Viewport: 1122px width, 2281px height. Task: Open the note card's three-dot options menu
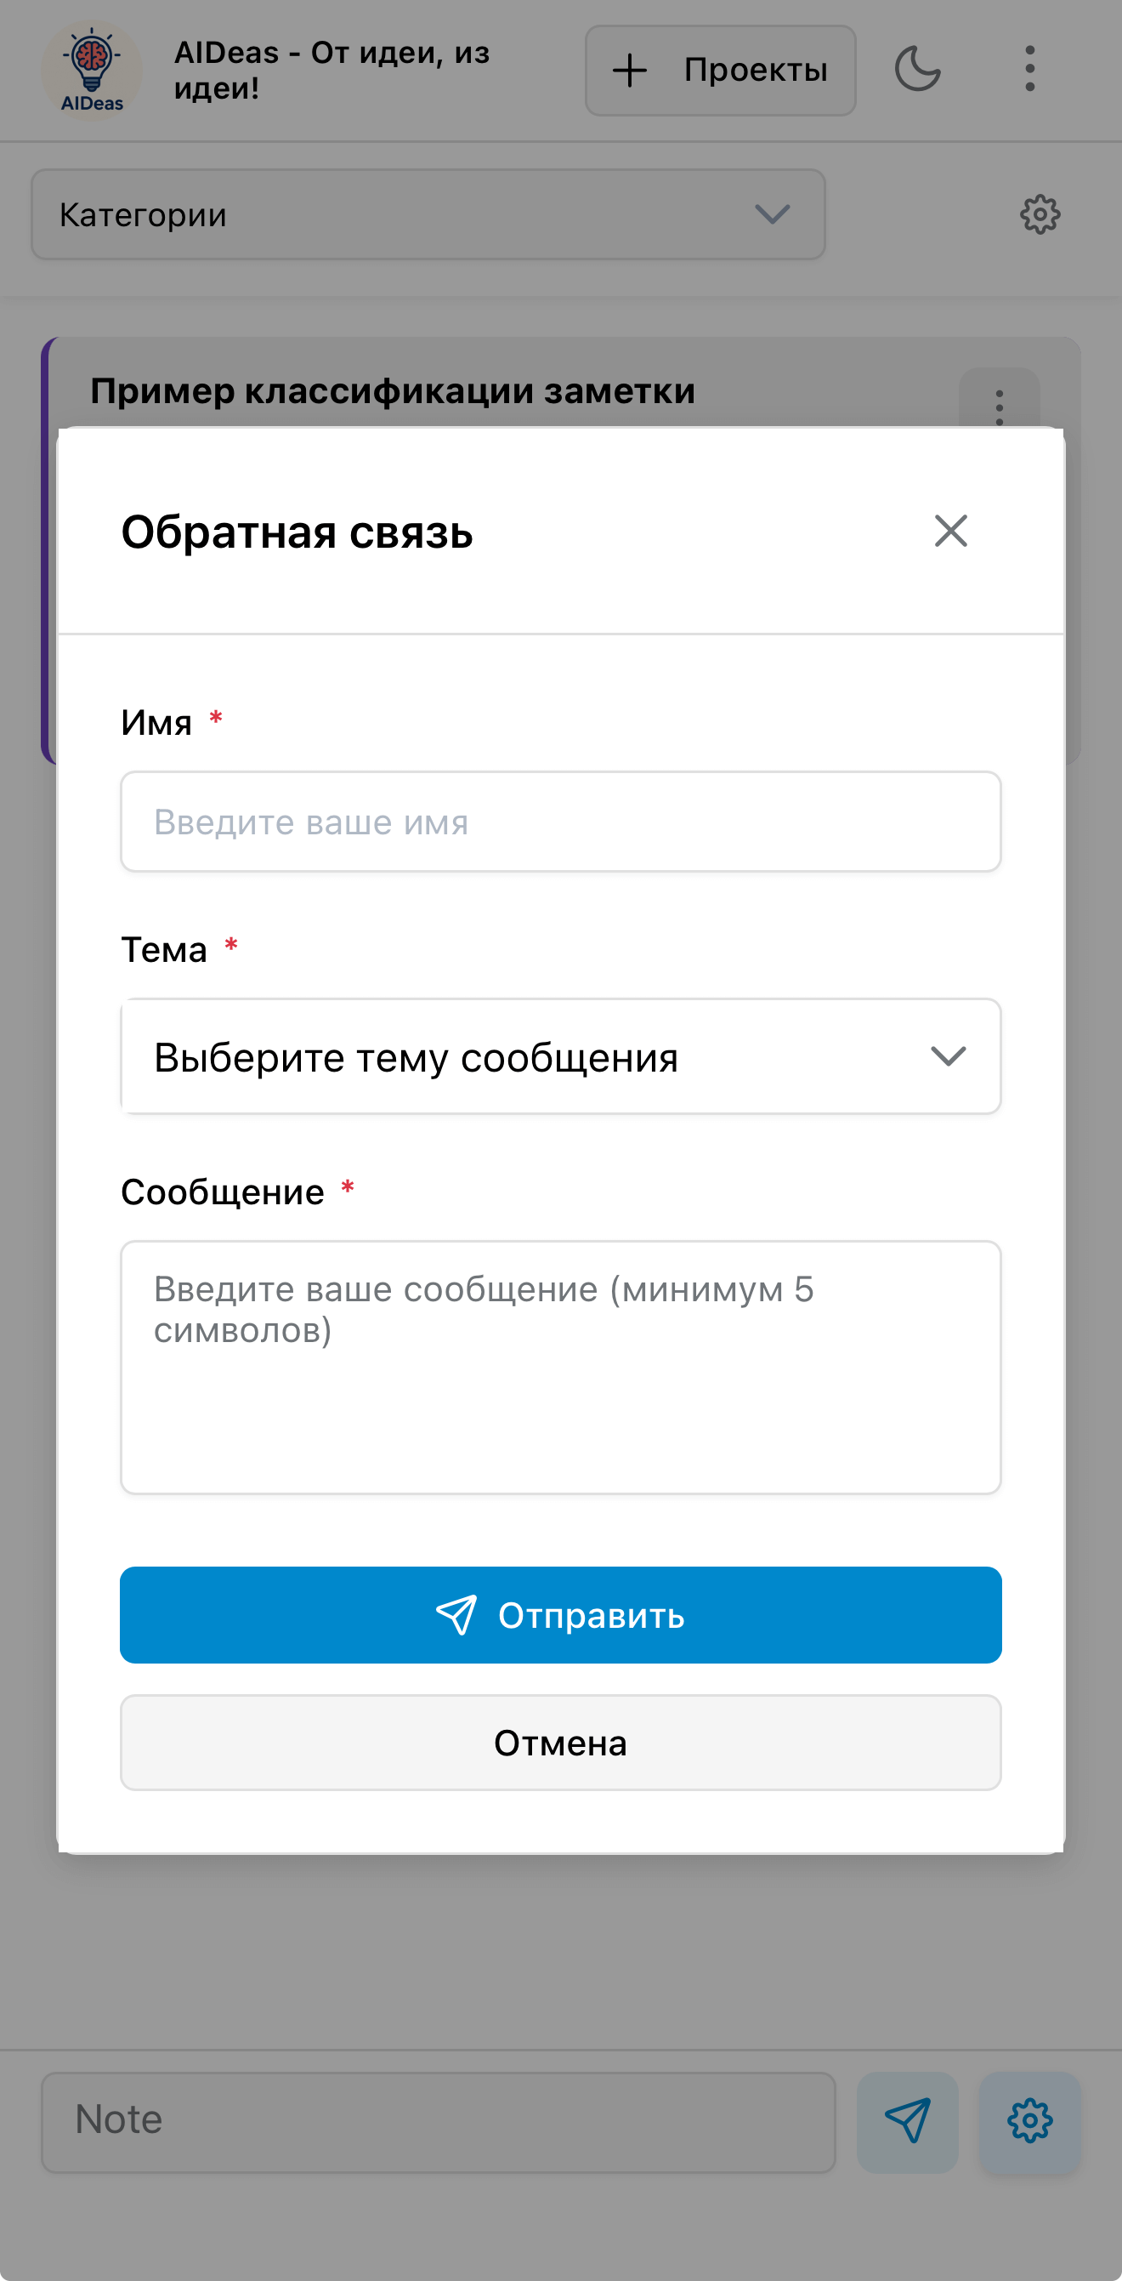point(998,407)
